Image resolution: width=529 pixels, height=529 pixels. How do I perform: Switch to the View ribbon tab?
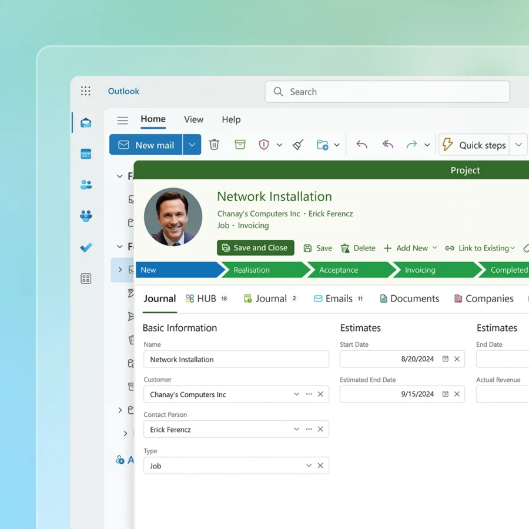click(193, 120)
